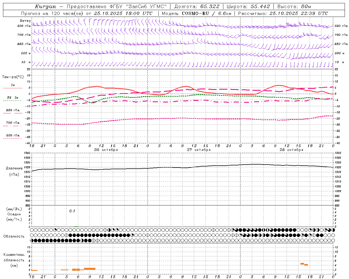Click "Рассчитано: 25.10.2025 22:39 UTC" text
The image size is (349, 279).
click(x=283, y=13)
